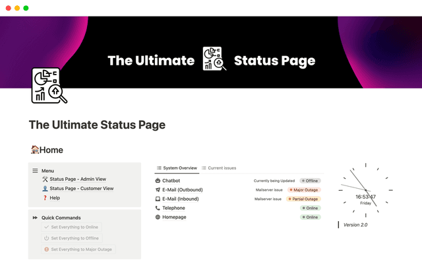The image size is (422, 264).
Task: Open the Partial Outage status tag
Action: (305, 199)
